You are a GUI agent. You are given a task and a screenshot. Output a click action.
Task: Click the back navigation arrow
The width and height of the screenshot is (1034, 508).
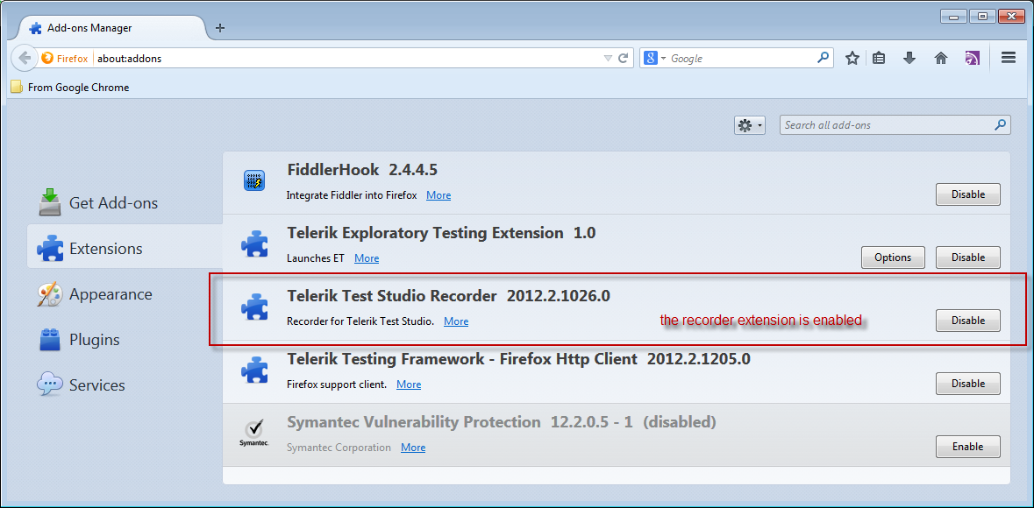(25, 59)
